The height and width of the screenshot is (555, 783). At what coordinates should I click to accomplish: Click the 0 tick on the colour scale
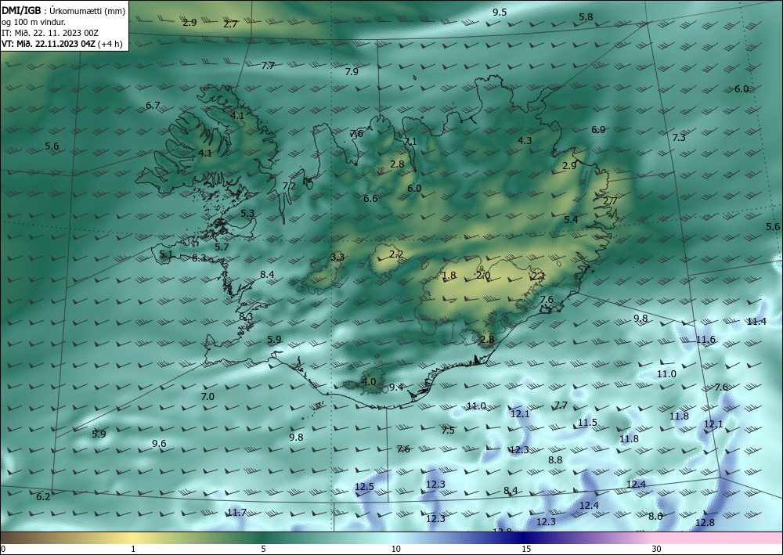(x=3, y=550)
